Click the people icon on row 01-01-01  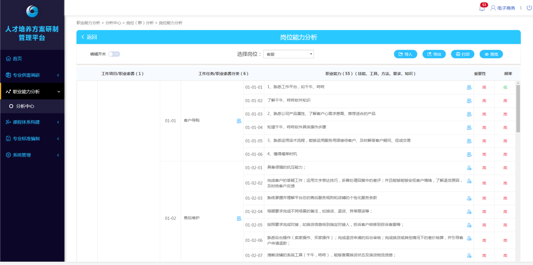click(x=469, y=87)
